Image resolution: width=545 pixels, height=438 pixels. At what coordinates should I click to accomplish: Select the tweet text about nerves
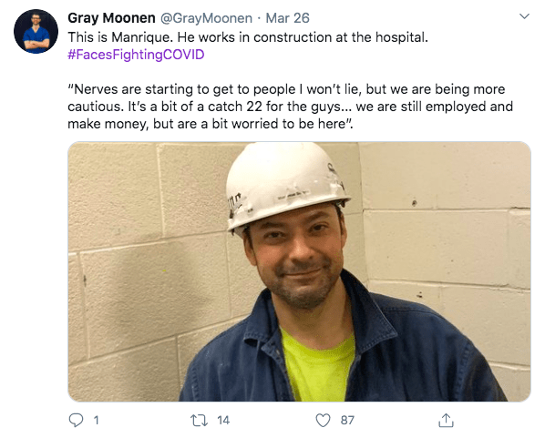click(290, 107)
